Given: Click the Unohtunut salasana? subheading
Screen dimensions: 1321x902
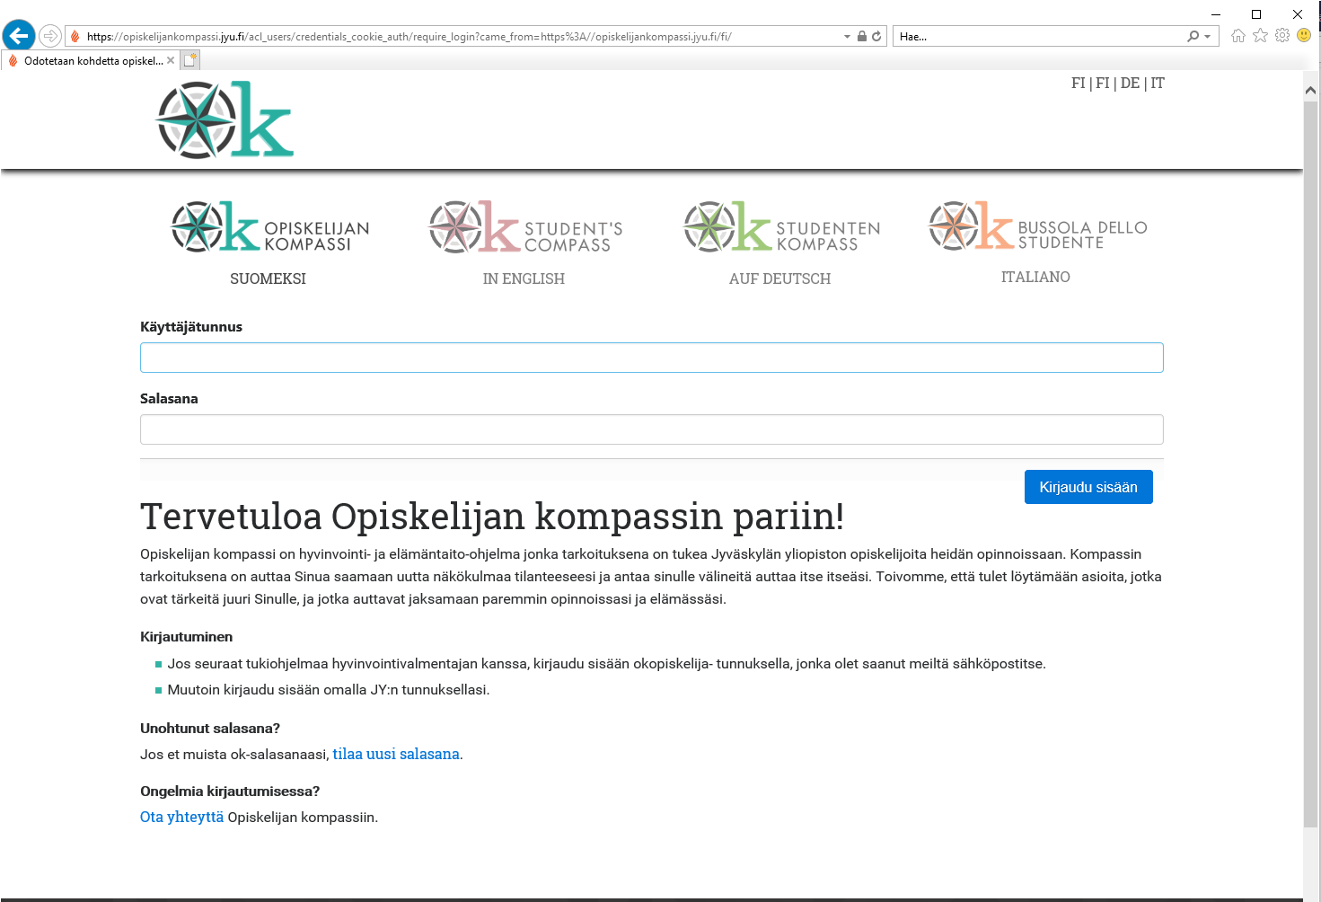Looking at the screenshot, I should tap(210, 729).
